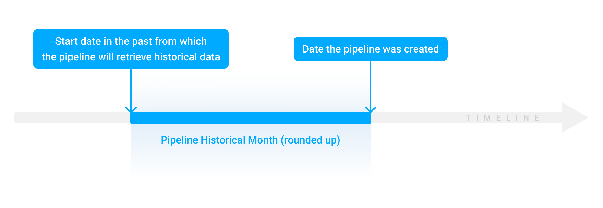Click the right end of the blue bar

pyautogui.click(x=369, y=118)
